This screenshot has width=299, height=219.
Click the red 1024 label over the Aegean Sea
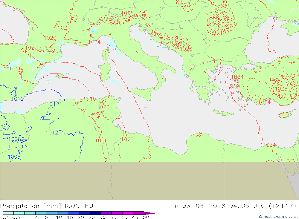click(x=237, y=77)
